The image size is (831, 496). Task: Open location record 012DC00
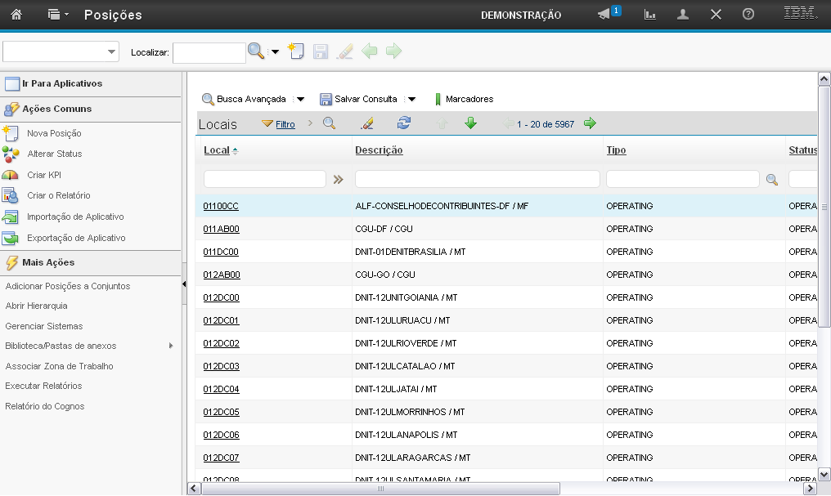click(221, 297)
